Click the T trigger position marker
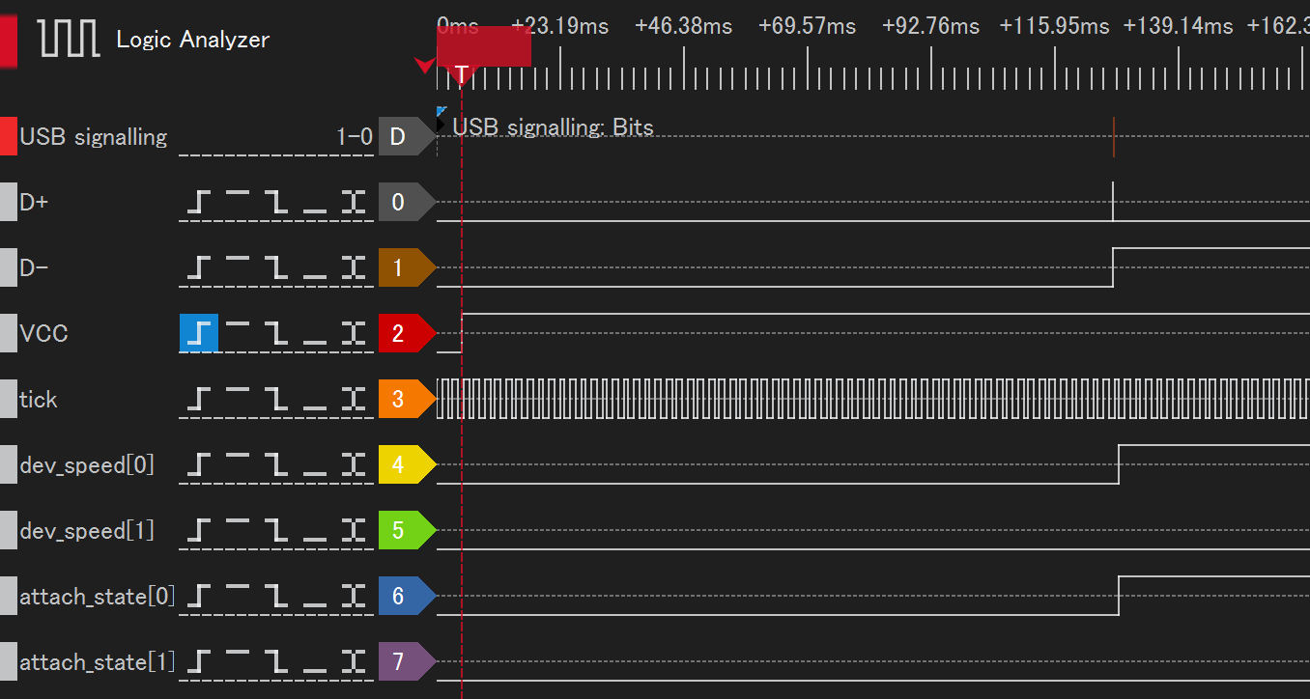Image resolution: width=1310 pixels, height=699 pixels. tap(462, 75)
